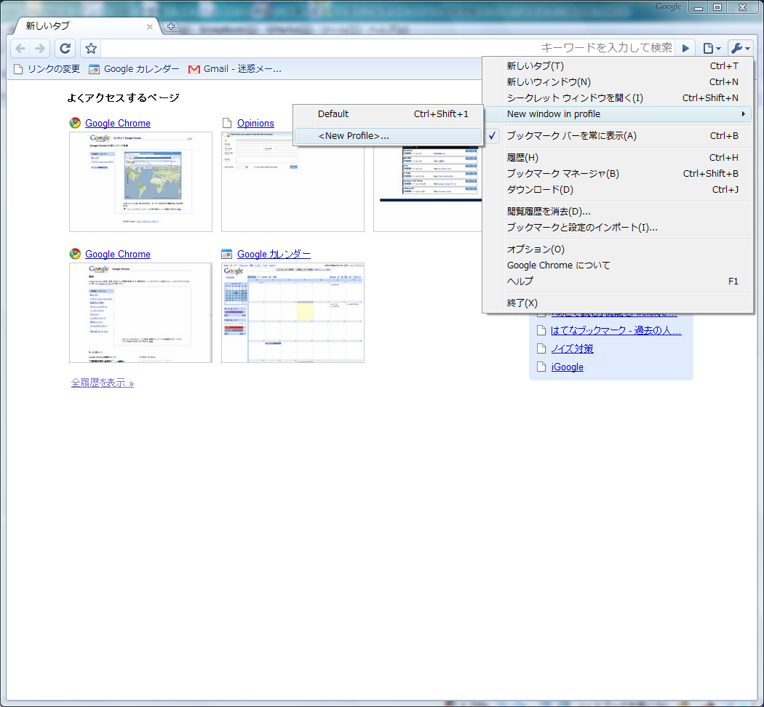Click page icon beside Opinions link
This screenshot has height=707, width=764.
pyautogui.click(x=226, y=123)
